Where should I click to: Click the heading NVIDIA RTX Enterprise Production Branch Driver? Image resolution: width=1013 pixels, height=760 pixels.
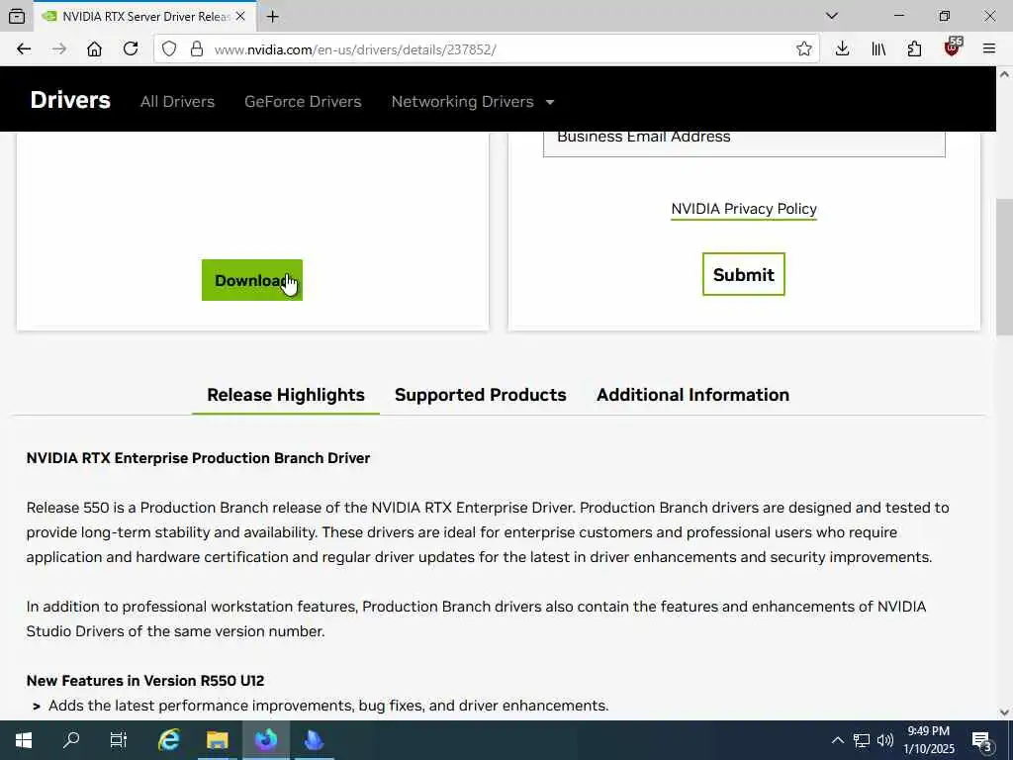[x=198, y=457]
